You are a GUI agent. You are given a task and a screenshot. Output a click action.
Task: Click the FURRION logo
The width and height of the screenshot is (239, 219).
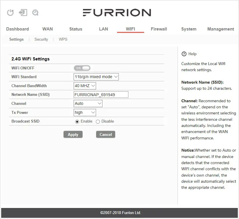pos(117,12)
